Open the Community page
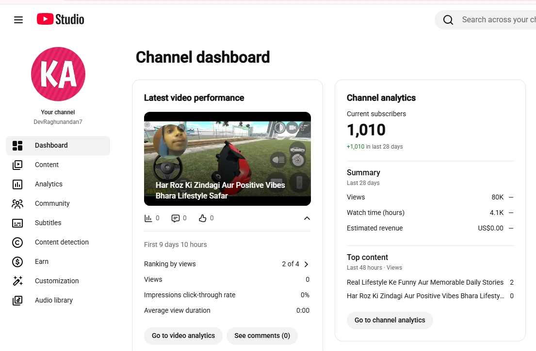Screen dimensions: 536x351 pyautogui.click(x=58, y=204)
